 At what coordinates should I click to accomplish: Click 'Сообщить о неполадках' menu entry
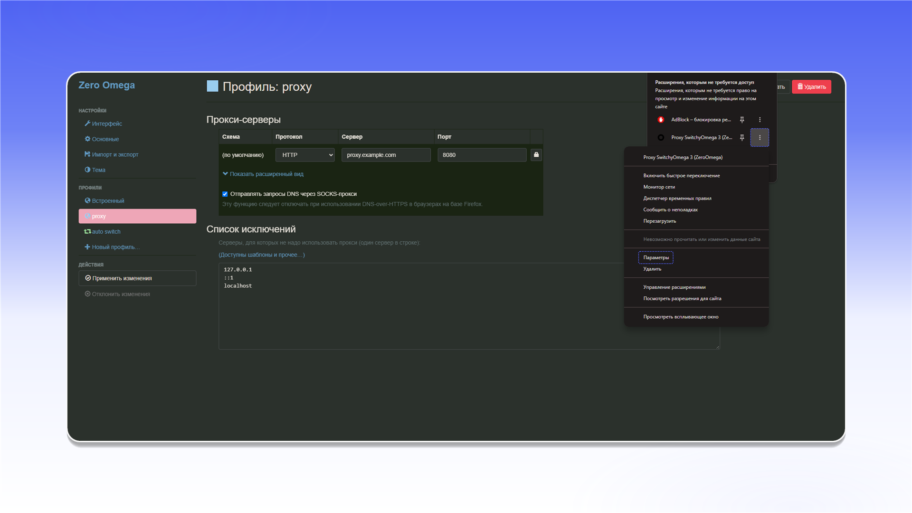click(x=670, y=210)
